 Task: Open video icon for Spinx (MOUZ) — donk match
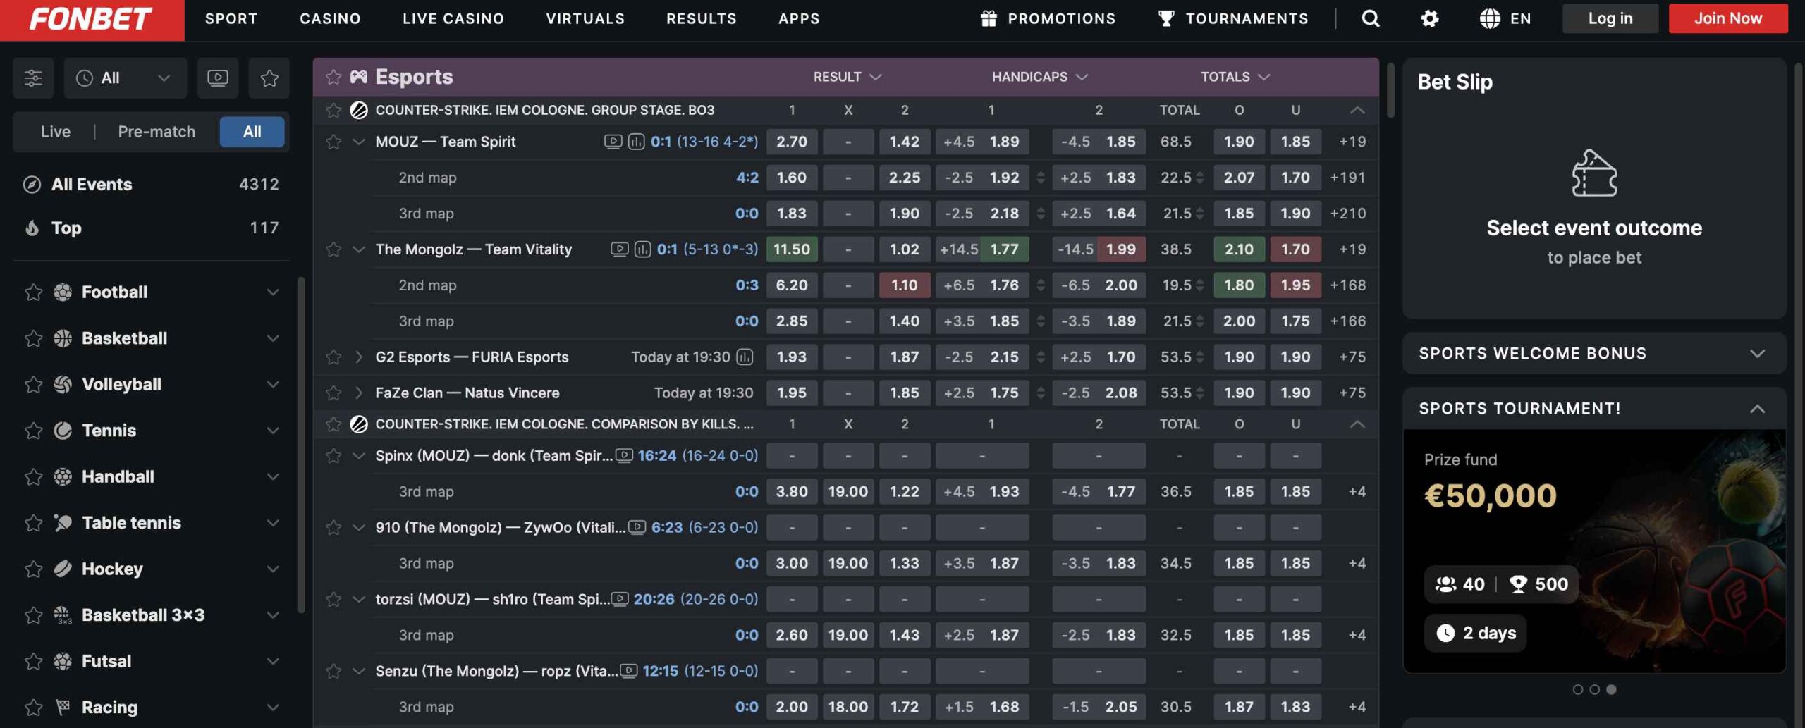[x=623, y=455]
